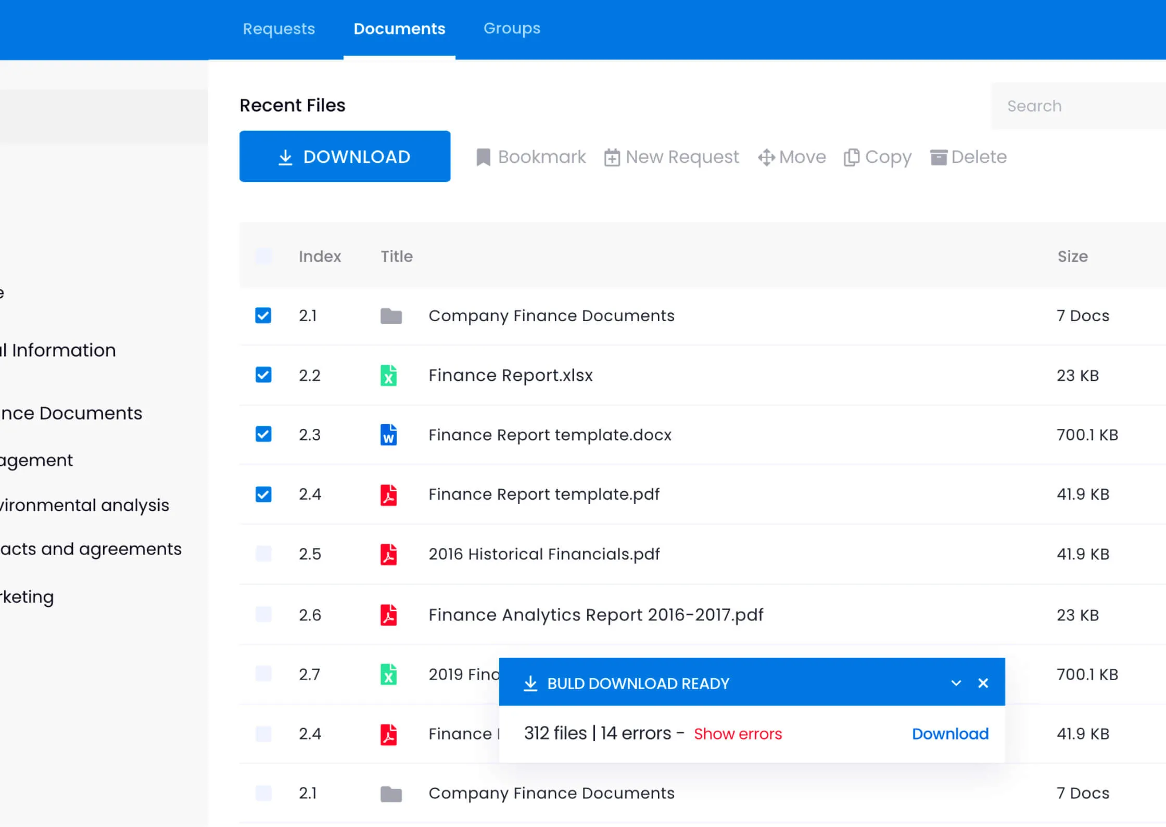Screen dimensions: 1166x827
Task: Click the Excel icon for Finance Report.xlsx
Action: 388,375
